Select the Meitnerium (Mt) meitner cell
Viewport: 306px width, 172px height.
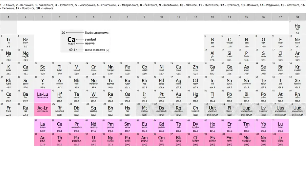tap(144, 110)
